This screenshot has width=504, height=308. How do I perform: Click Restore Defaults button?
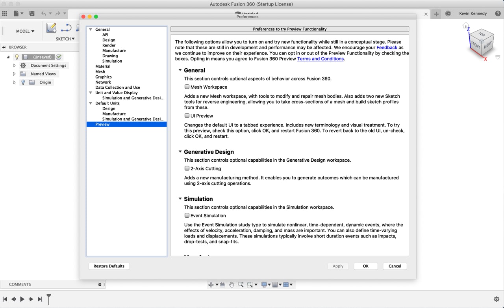point(109,266)
